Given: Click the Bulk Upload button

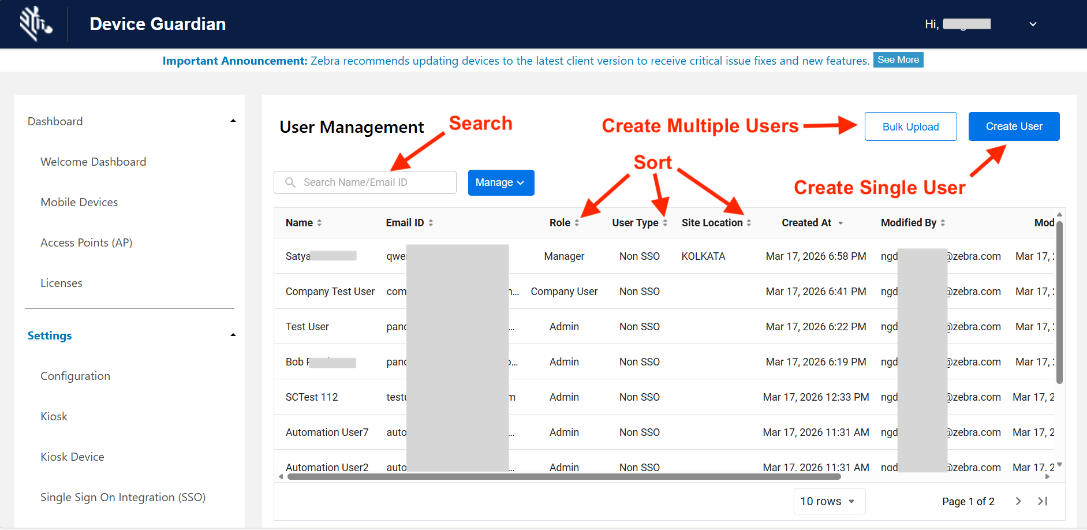Looking at the screenshot, I should pos(910,126).
